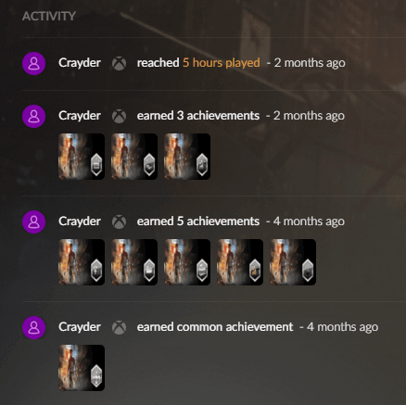Click the Xbox icon in the 5 achievements row
The width and height of the screenshot is (406, 405).
119,221
